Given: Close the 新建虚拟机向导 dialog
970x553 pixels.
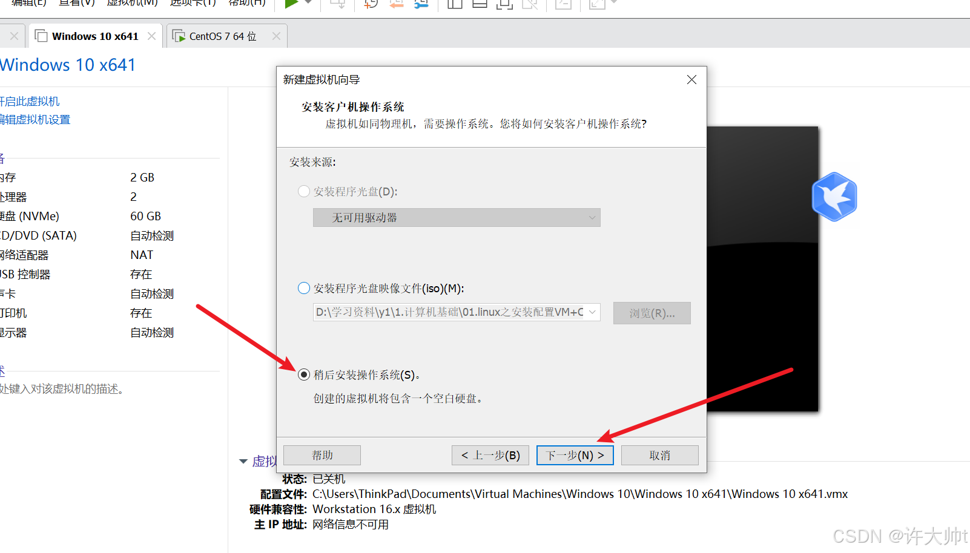Looking at the screenshot, I should coord(691,80).
